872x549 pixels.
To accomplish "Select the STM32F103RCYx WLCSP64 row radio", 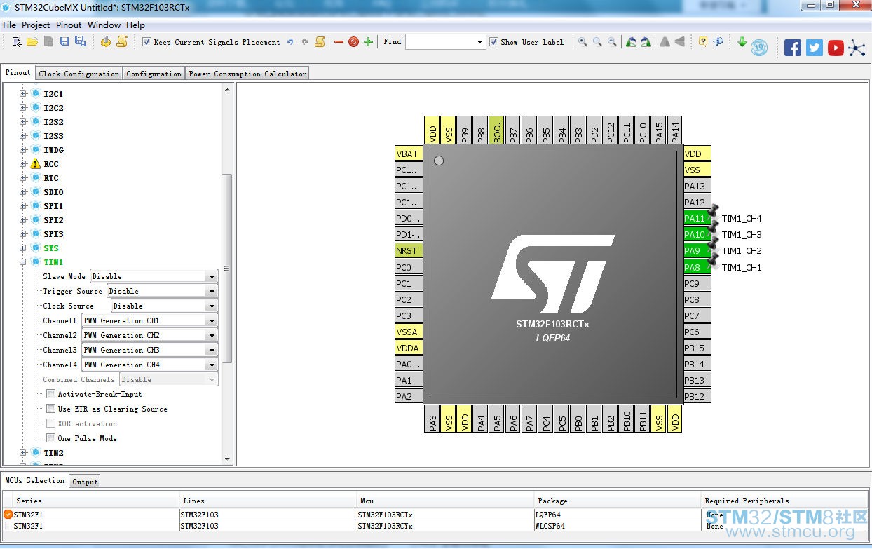I will [8, 526].
